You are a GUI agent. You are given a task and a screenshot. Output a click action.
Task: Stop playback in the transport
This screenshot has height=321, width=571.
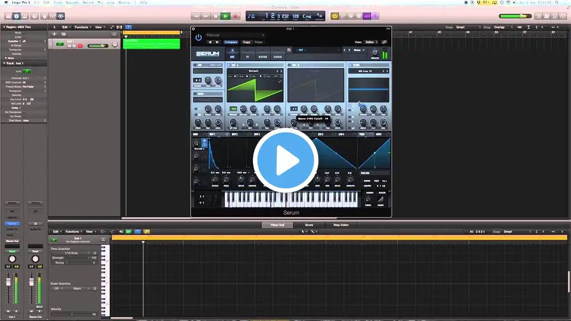[x=215, y=16]
